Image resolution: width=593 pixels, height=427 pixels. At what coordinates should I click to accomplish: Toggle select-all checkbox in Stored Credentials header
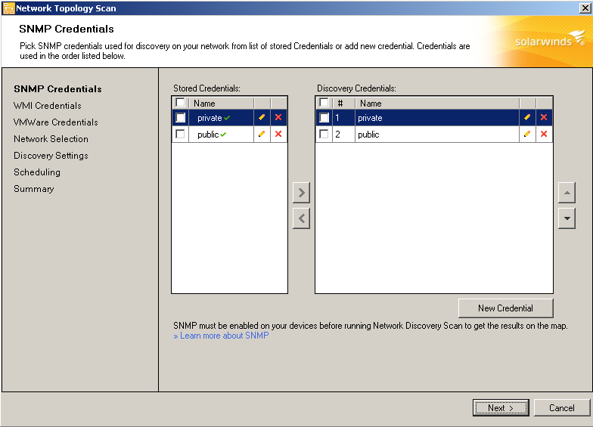click(180, 103)
